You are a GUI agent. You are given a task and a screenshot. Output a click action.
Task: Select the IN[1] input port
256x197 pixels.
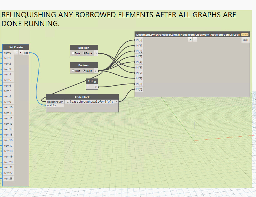coord(139,46)
